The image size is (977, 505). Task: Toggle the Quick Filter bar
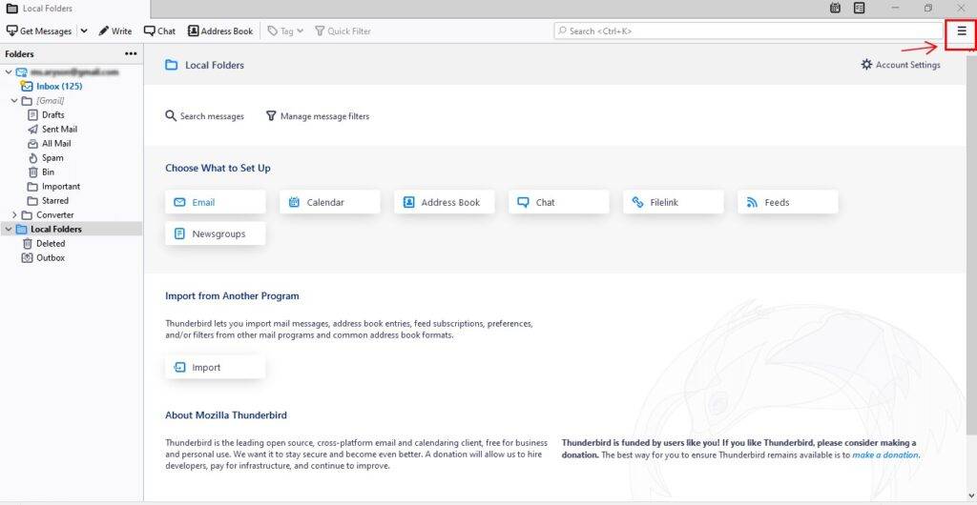(x=343, y=31)
